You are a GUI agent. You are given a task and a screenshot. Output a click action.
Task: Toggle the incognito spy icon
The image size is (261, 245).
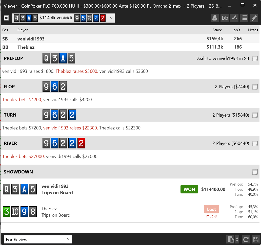(215, 18)
